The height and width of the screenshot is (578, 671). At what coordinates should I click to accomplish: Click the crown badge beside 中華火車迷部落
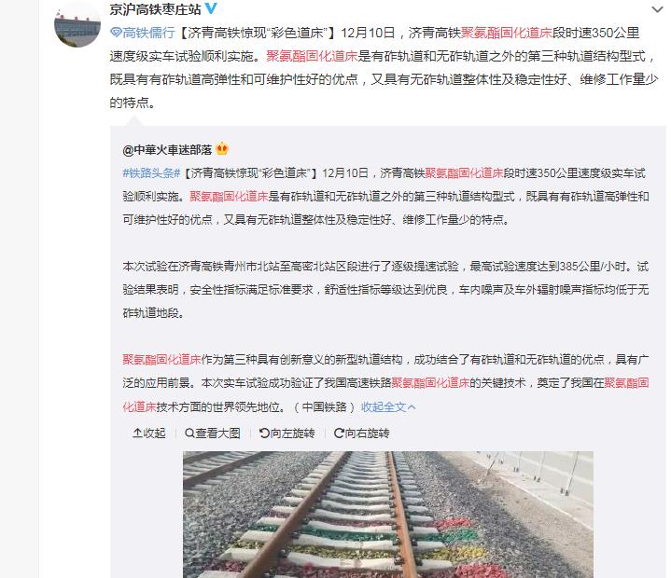[x=222, y=149]
